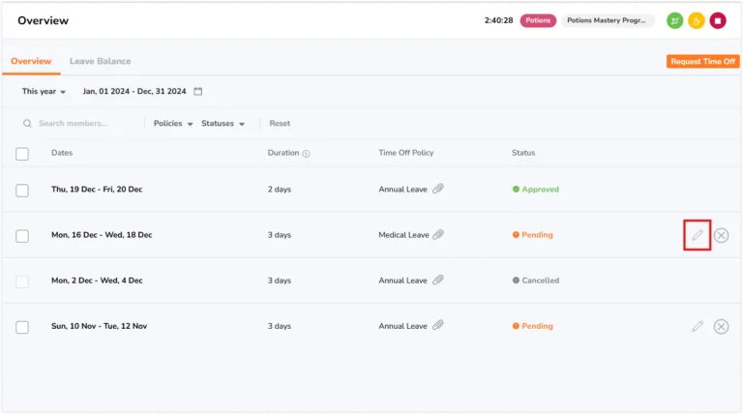This screenshot has width=743, height=414.
Task: Check the Mon, 2 Dec row checkbox
Action: (x=22, y=281)
